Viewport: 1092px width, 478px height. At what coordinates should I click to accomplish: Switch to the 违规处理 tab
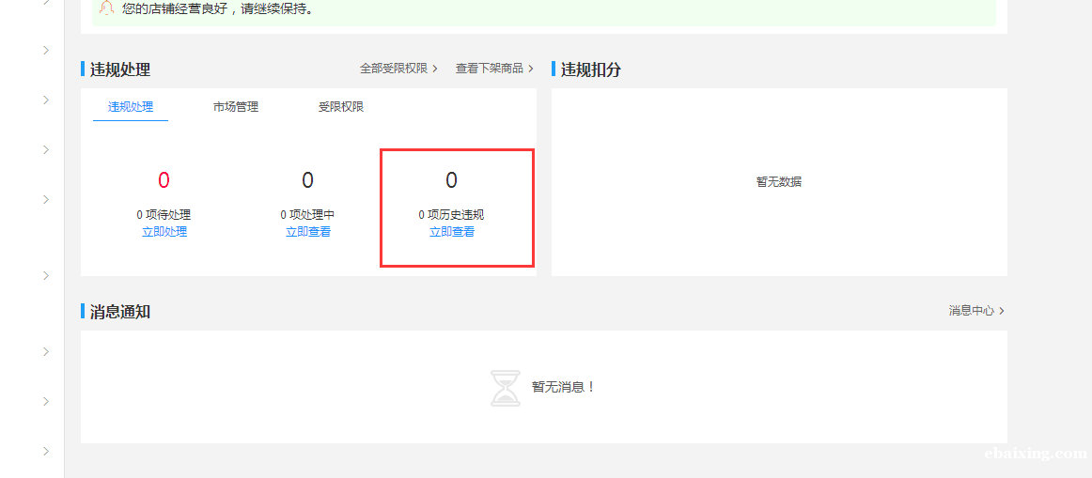point(131,107)
